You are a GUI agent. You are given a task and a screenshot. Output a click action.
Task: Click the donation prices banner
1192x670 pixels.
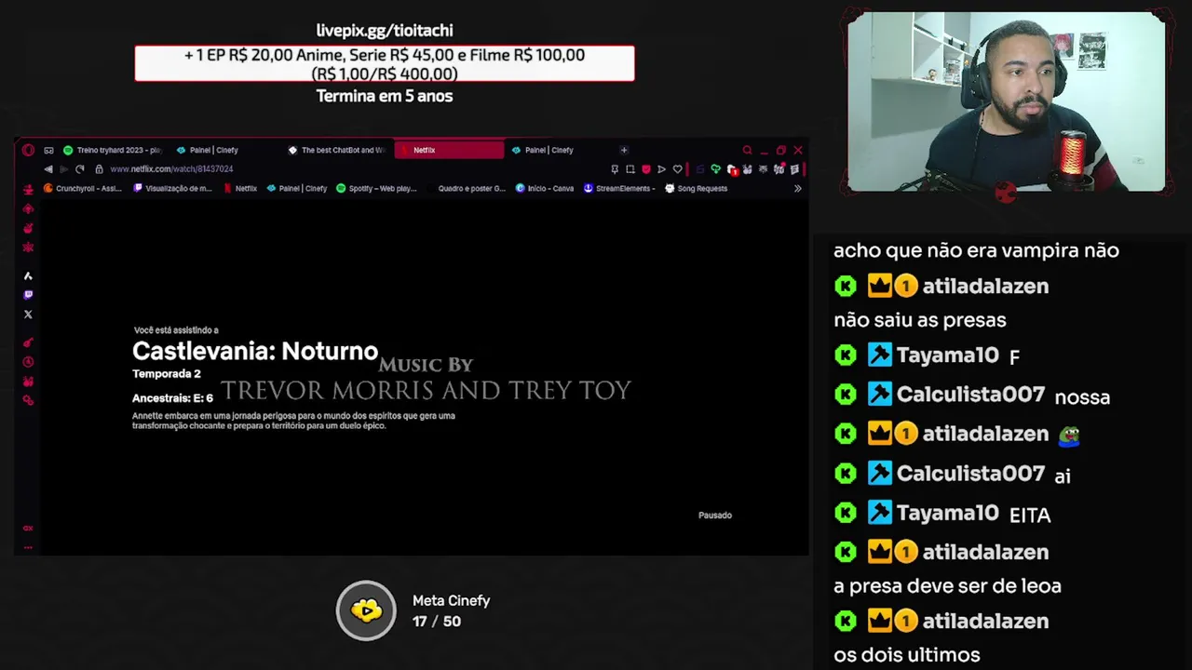point(385,64)
